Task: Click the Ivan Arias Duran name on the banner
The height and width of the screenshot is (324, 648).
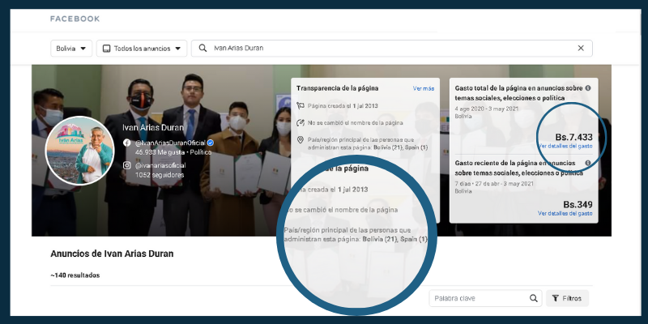Action: 153,128
